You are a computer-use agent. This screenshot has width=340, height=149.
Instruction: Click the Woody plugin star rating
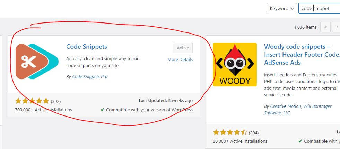pos(230,132)
